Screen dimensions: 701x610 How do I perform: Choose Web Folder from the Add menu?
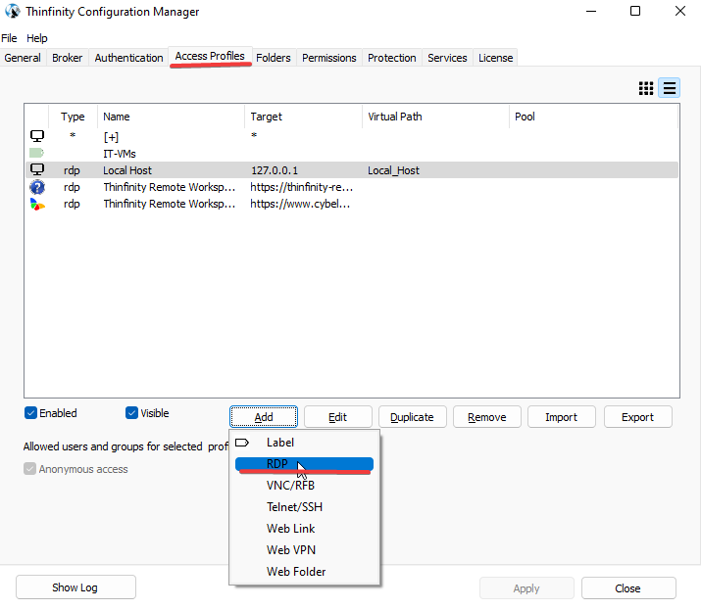[x=304, y=571]
